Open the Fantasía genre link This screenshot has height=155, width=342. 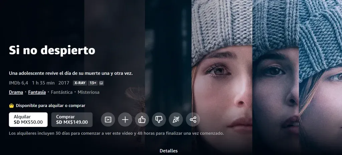pyautogui.click(x=37, y=92)
